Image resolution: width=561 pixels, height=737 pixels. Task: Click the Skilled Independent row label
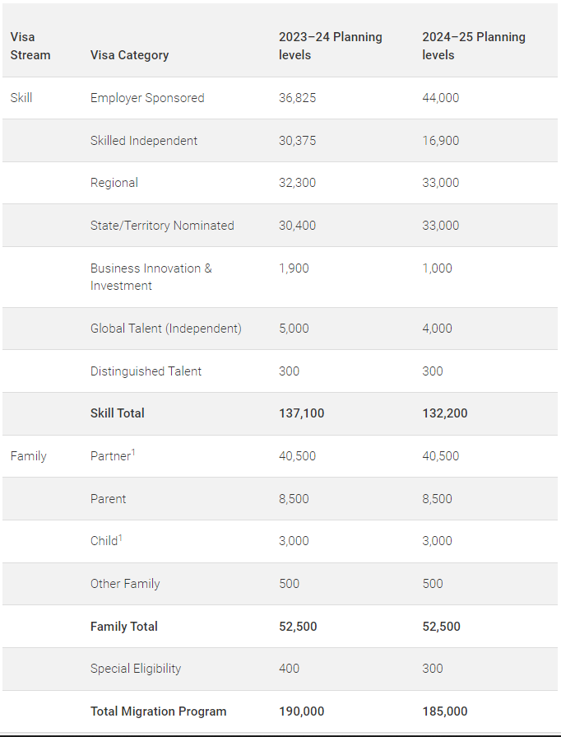coord(144,141)
